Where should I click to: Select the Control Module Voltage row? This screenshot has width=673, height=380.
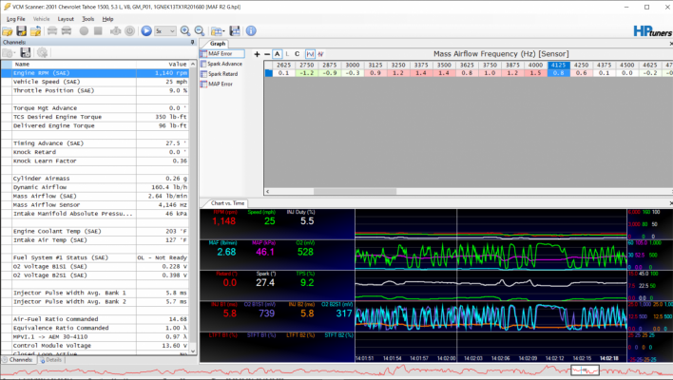[x=94, y=345]
